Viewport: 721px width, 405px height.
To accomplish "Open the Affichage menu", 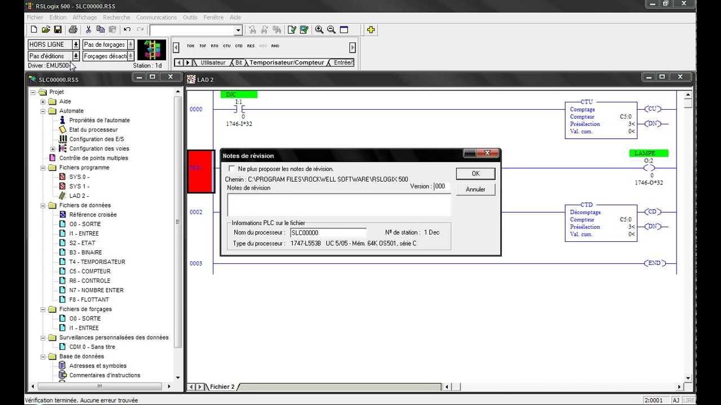I will 84,17.
